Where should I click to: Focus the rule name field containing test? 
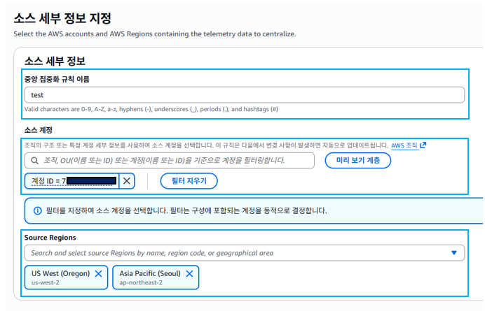(x=244, y=95)
